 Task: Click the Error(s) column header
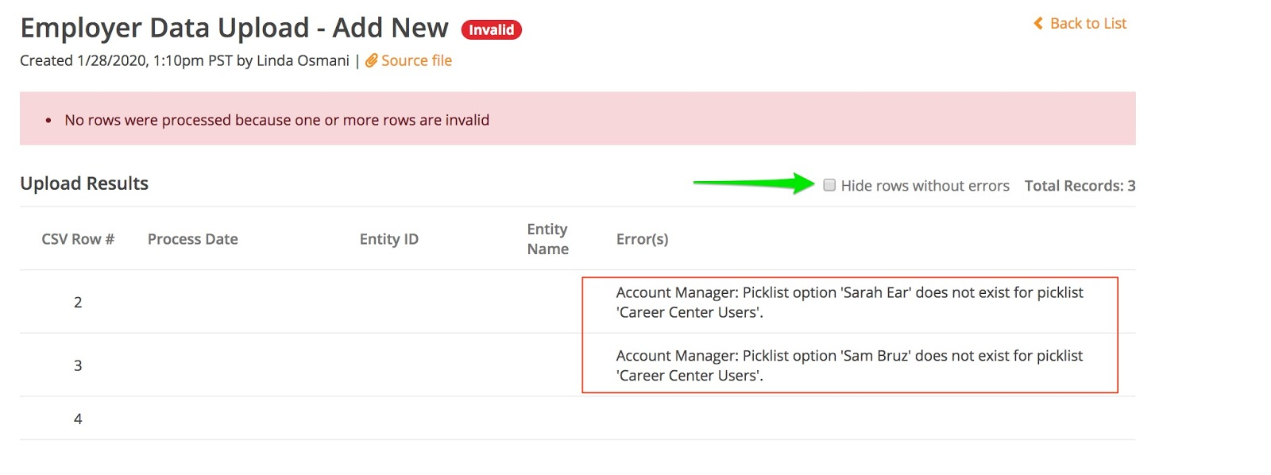pyautogui.click(x=642, y=239)
